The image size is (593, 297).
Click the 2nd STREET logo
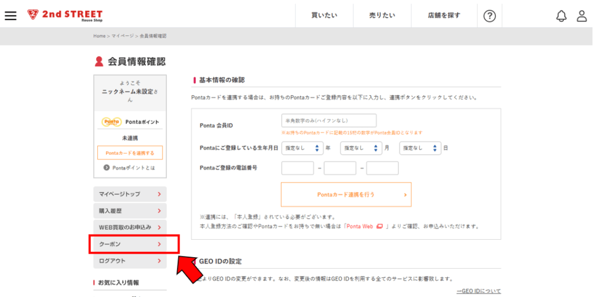[x=65, y=16]
